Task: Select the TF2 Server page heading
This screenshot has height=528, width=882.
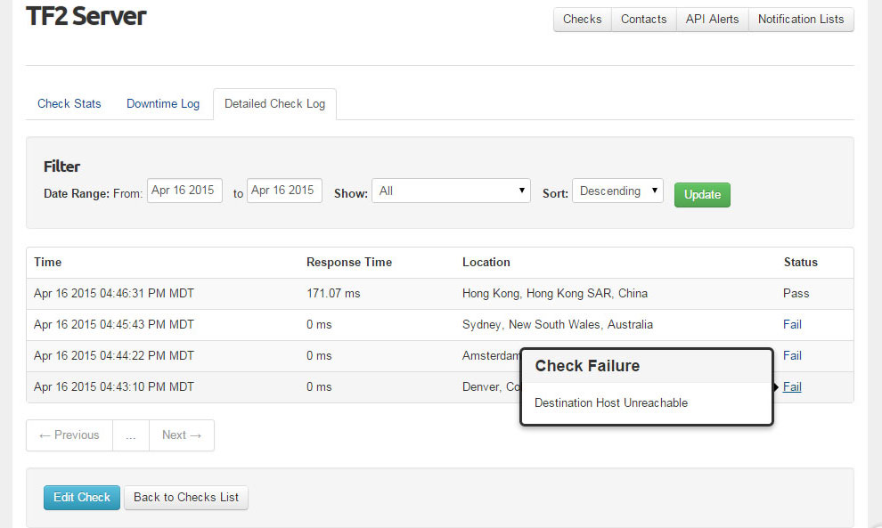Action: pos(86,16)
